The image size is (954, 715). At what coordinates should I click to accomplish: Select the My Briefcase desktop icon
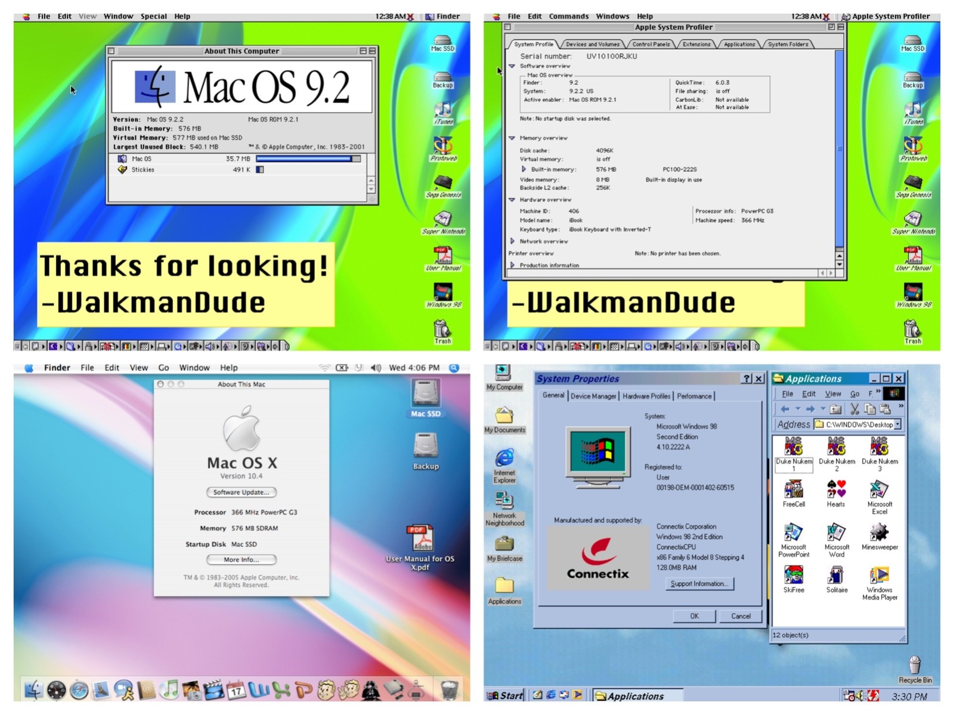[x=504, y=544]
